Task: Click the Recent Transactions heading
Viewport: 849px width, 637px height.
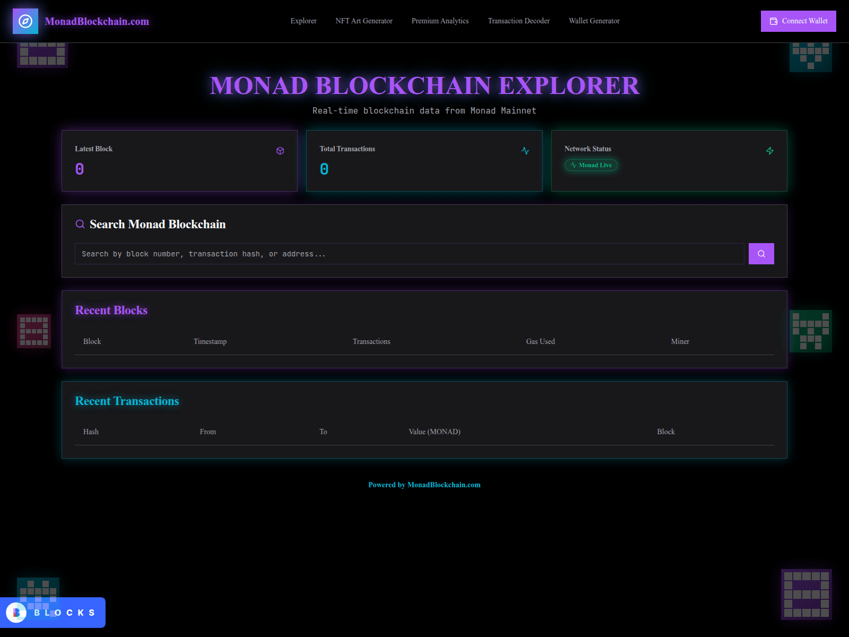Action: pyautogui.click(x=127, y=401)
